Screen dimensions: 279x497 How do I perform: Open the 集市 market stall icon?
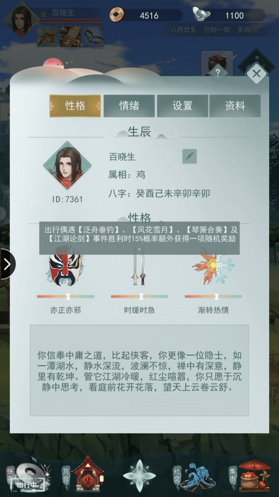pos(254,475)
